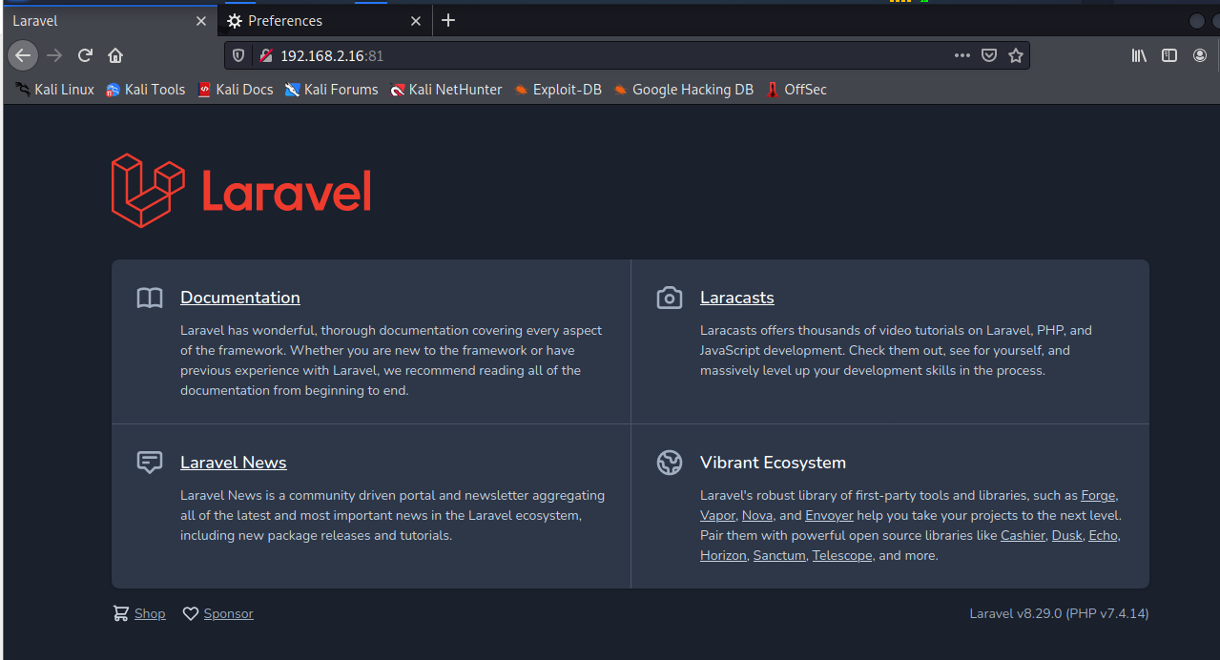Close the Preferences tab
Screen dimensions: 1220x660
pyautogui.click(x=416, y=21)
